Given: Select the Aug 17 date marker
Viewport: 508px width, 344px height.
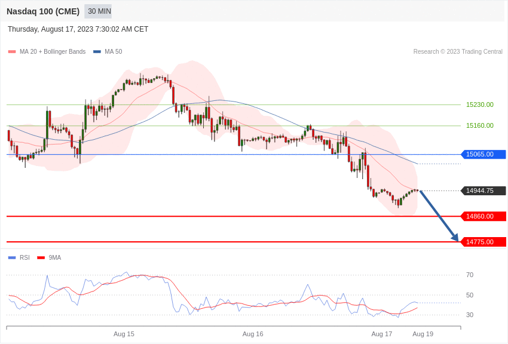Looking at the screenshot, I should (x=382, y=334).
